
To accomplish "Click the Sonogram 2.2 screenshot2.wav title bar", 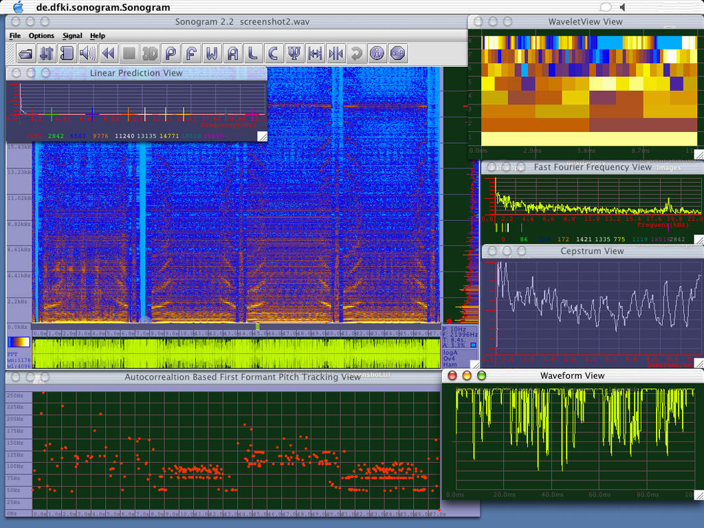I will pyautogui.click(x=242, y=21).
